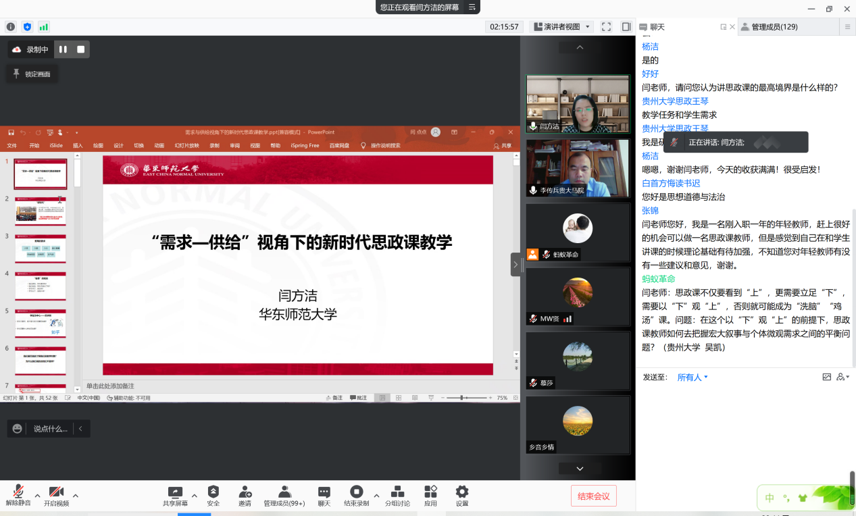The width and height of the screenshot is (856, 516).
Task: Expand the 所有人 chat recipient dropdown
Action: click(x=693, y=378)
